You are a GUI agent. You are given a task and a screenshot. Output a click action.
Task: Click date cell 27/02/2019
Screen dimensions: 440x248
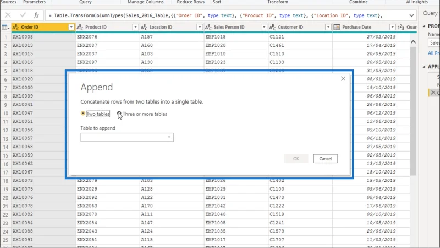click(x=365, y=37)
